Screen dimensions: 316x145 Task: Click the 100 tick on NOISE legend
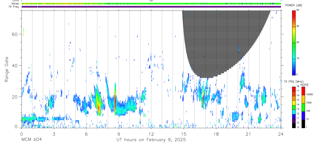pos(308,111)
